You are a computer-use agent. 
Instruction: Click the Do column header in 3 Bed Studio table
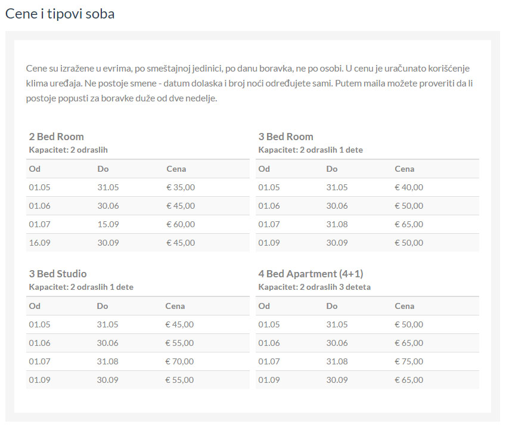click(103, 306)
